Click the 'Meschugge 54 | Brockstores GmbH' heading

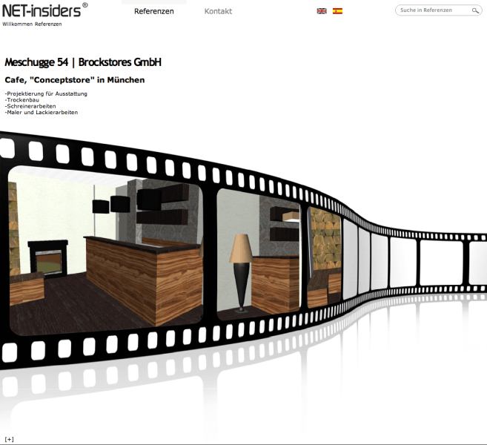pos(83,62)
